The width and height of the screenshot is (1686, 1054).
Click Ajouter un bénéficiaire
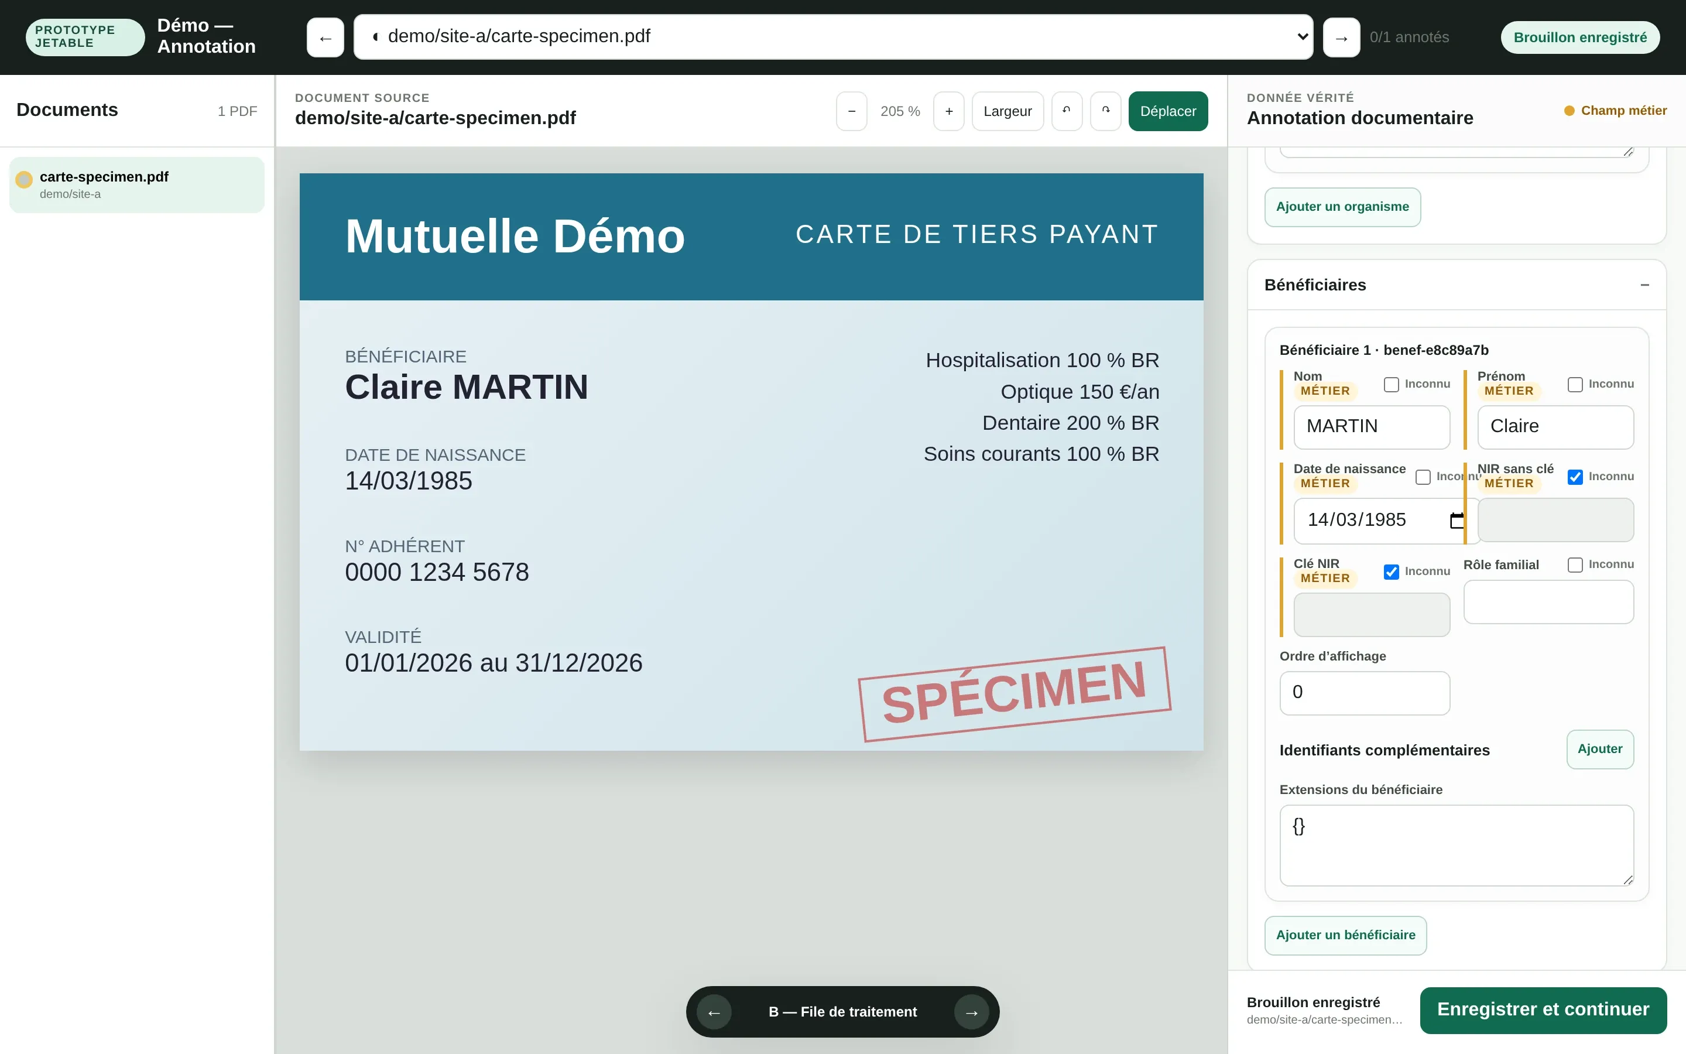[1345, 936]
